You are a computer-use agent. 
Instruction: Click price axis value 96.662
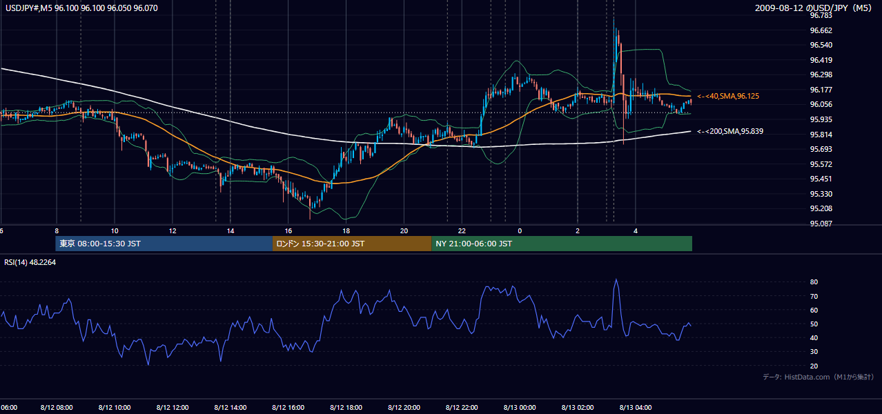point(821,30)
